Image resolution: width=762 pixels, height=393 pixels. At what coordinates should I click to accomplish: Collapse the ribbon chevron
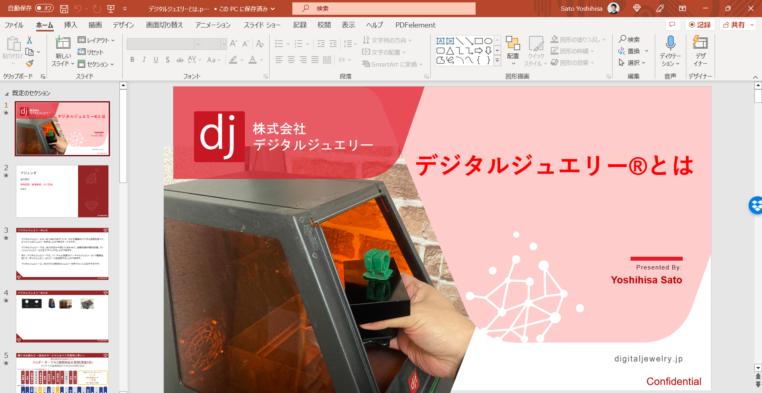tap(755, 77)
